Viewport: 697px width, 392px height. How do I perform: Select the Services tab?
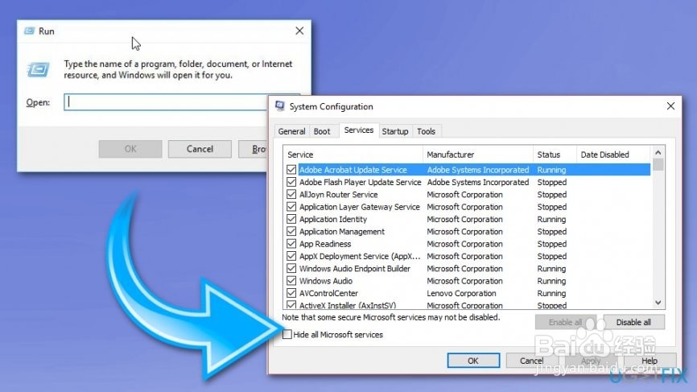coord(359,130)
